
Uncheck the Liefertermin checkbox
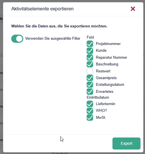click(90, 104)
